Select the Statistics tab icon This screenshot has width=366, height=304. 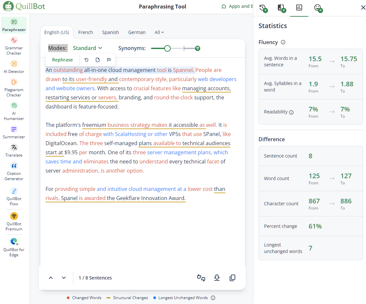(x=299, y=8)
